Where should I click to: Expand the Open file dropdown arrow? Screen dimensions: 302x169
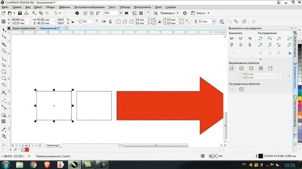(x=14, y=13)
